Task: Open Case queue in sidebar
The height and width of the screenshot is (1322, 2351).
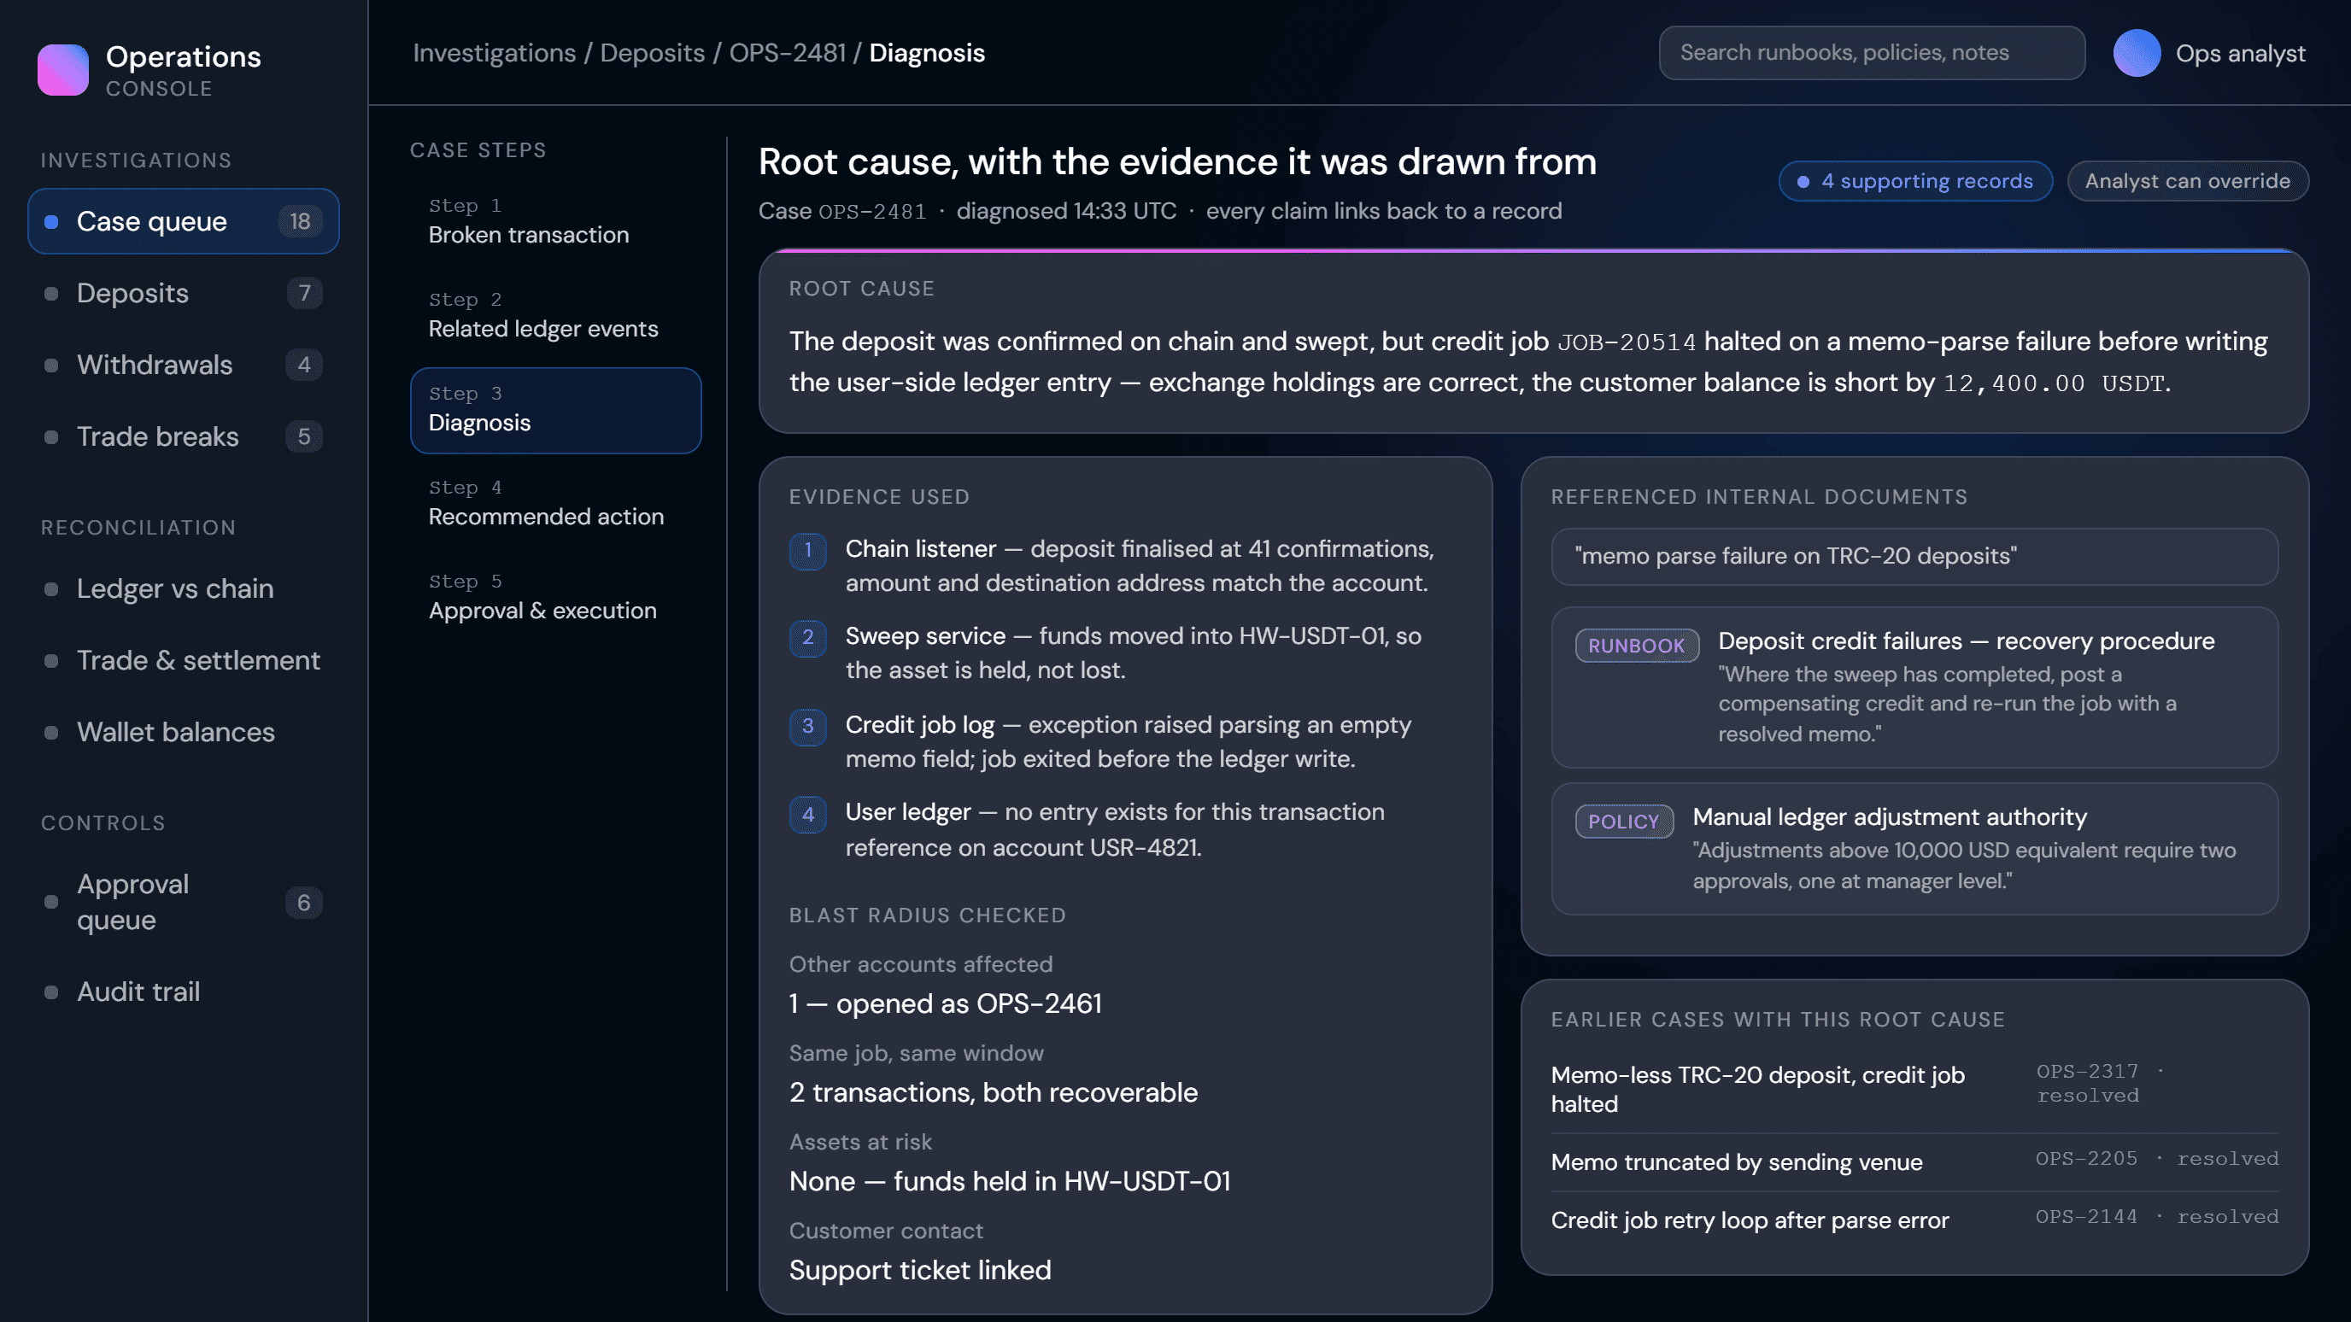Action: (184, 222)
